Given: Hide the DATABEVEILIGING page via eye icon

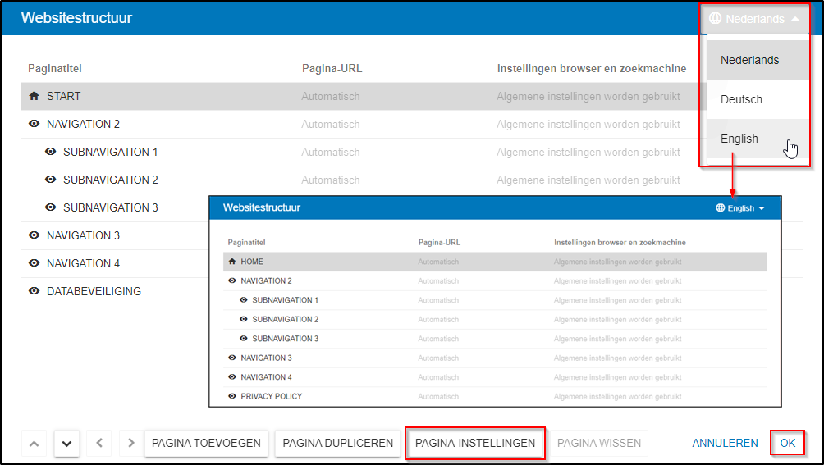Looking at the screenshot, I should coord(34,291).
